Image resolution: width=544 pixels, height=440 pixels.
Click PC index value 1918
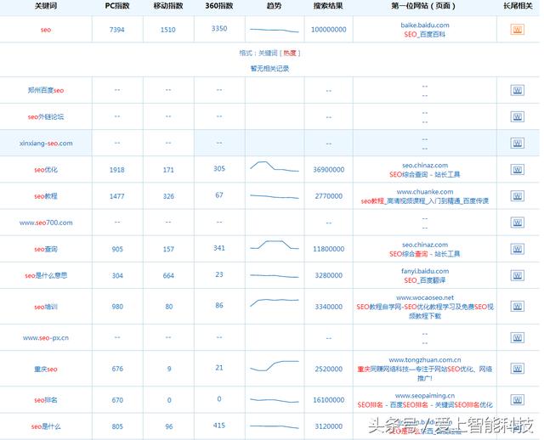(117, 170)
